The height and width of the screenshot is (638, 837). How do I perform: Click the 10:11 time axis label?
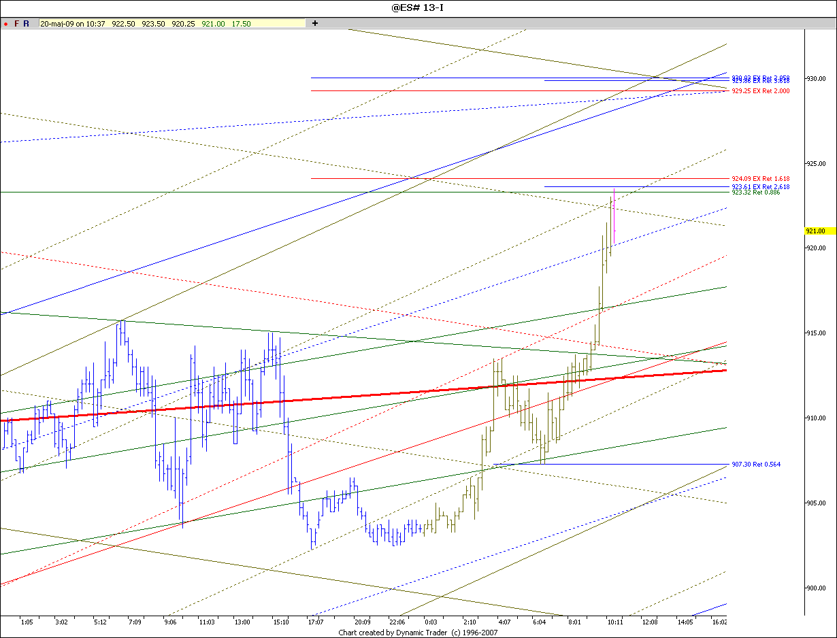[x=616, y=622]
